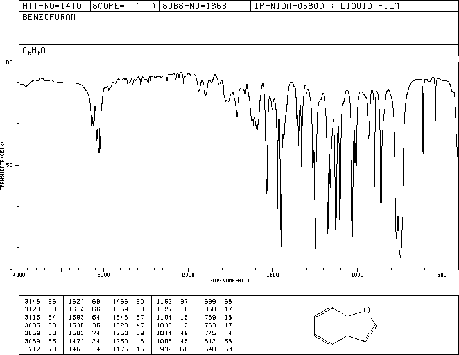Select the SCORE= ( ) header field
This screenshot has height=355, width=459.
tap(124, 6)
